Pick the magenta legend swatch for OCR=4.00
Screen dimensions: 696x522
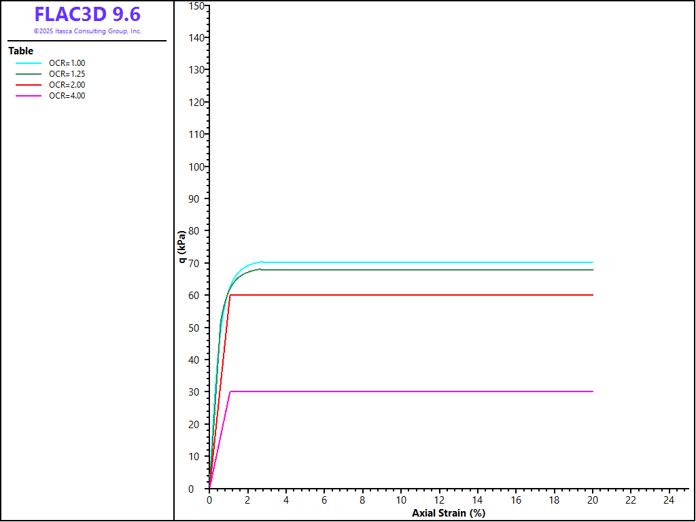[29, 96]
